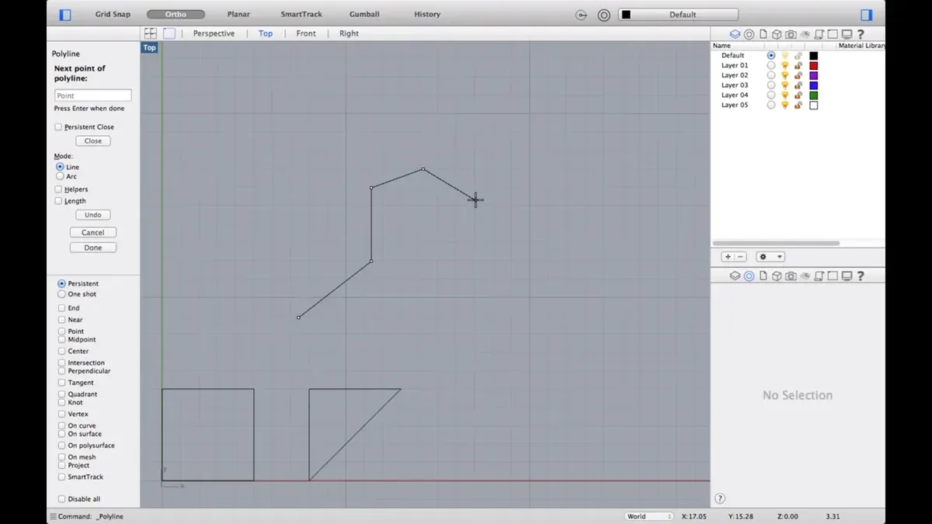Click the horizontal scrollbar in layers panel
Image resolution: width=932 pixels, height=524 pixels.
(x=777, y=243)
